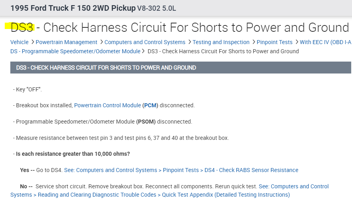Click the bold PSOM abbreviation text
This screenshot has height=205, width=352.
(146, 122)
